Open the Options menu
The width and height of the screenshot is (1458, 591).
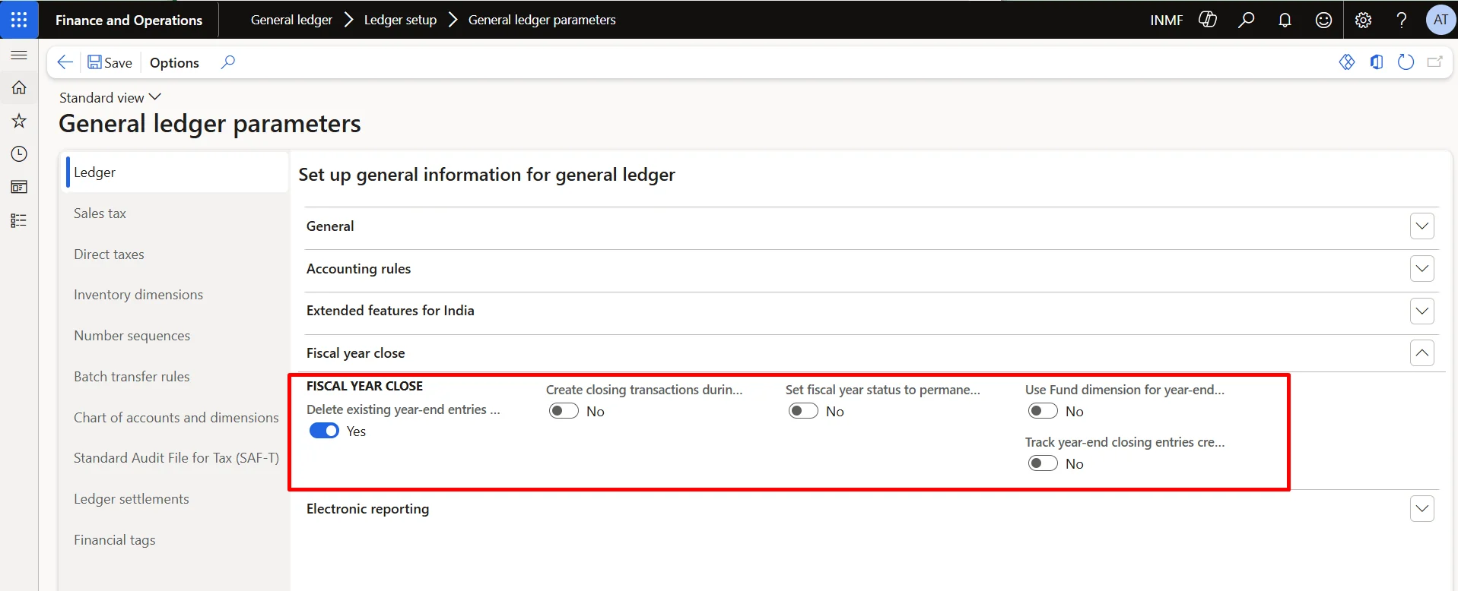click(x=174, y=62)
